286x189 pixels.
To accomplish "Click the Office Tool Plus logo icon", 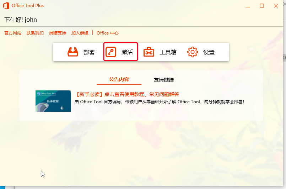I will point(6,6).
